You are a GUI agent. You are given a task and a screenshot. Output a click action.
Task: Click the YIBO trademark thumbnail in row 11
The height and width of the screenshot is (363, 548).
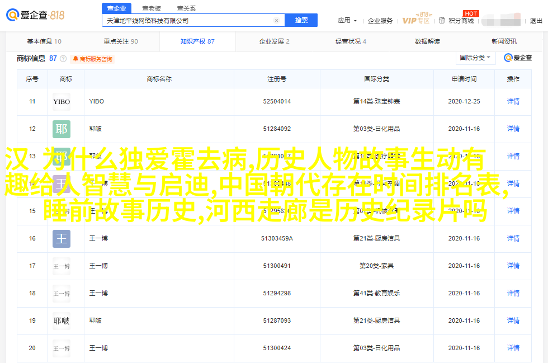tap(62, 101)
